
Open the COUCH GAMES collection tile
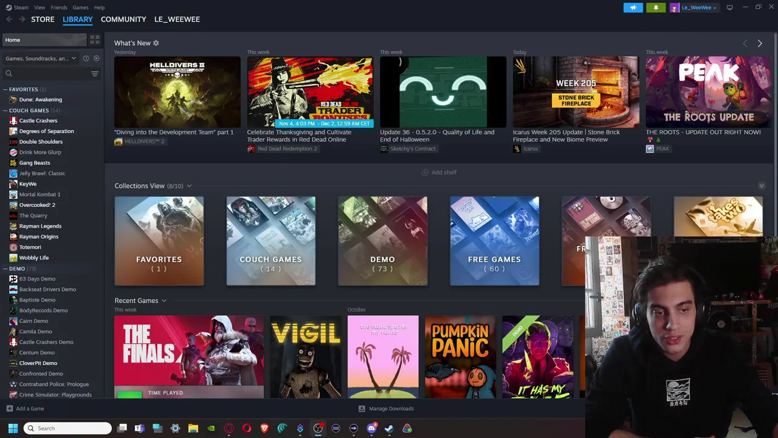(270, 241)
